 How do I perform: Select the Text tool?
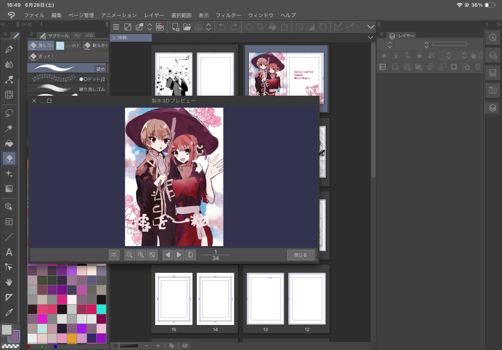click(9, 252)
